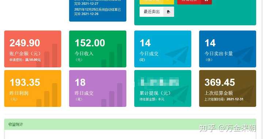
Task: Click the 上次结算金额 label
Action: coord(218,93)
